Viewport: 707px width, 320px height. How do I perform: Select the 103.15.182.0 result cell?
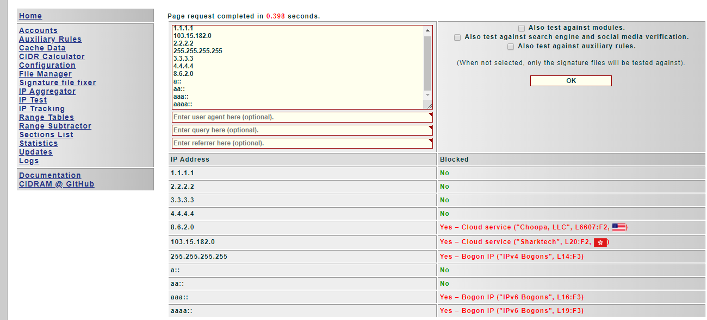click(x=302, y=242)
